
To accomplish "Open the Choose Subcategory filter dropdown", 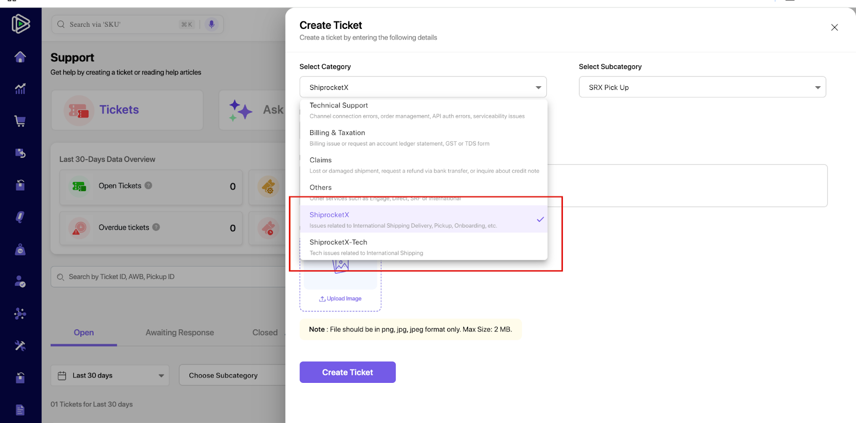I will [x=232, y=375].
